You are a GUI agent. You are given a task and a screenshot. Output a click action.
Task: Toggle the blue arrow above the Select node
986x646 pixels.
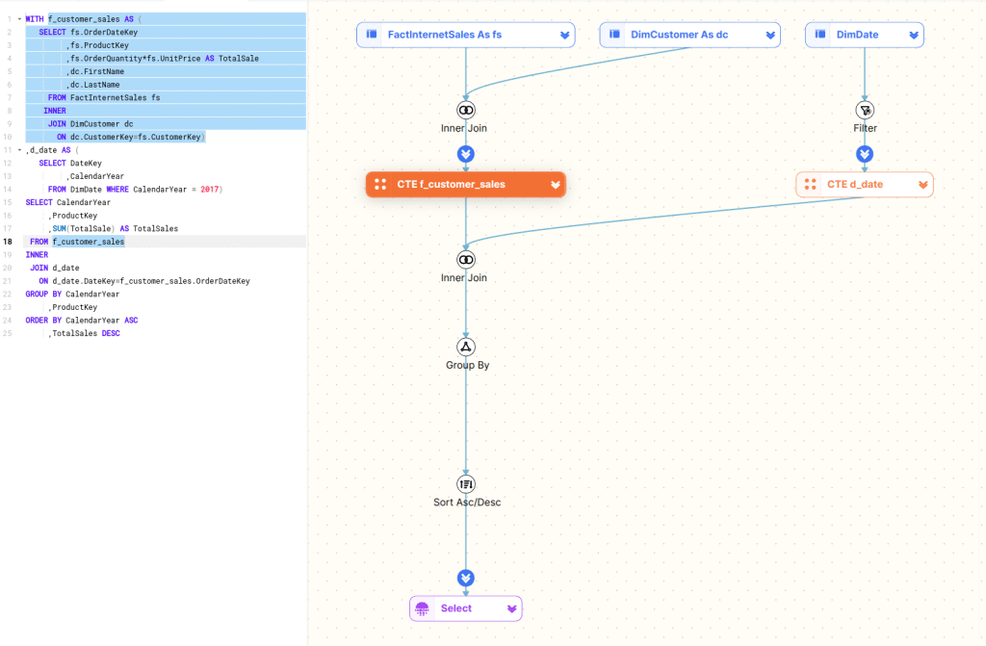click(466, 578)
